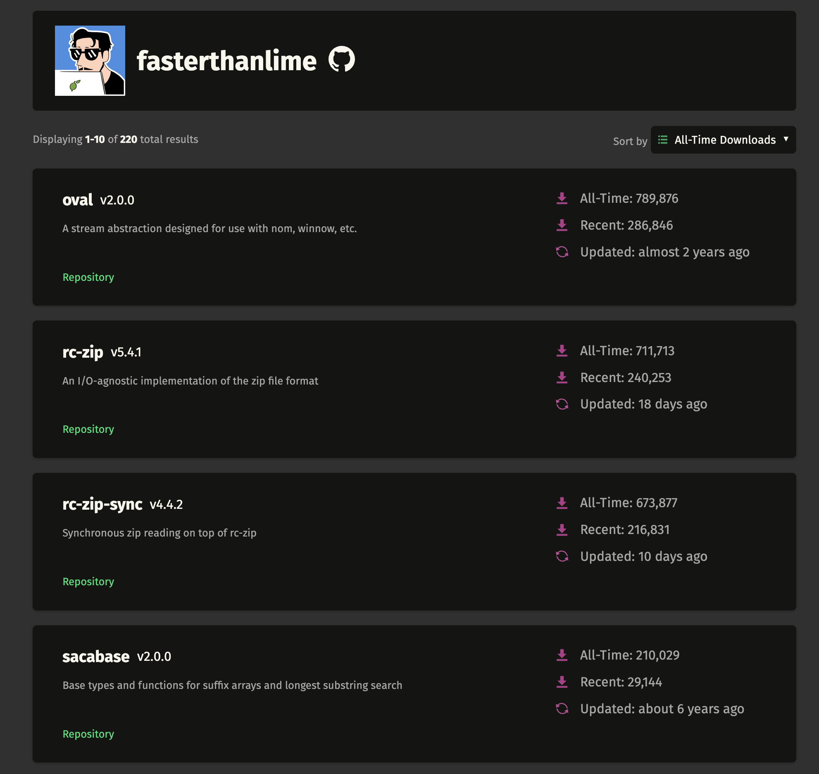
Task: Click the download icon next to oval's All-Time count
Action: (x=561, y=199)
